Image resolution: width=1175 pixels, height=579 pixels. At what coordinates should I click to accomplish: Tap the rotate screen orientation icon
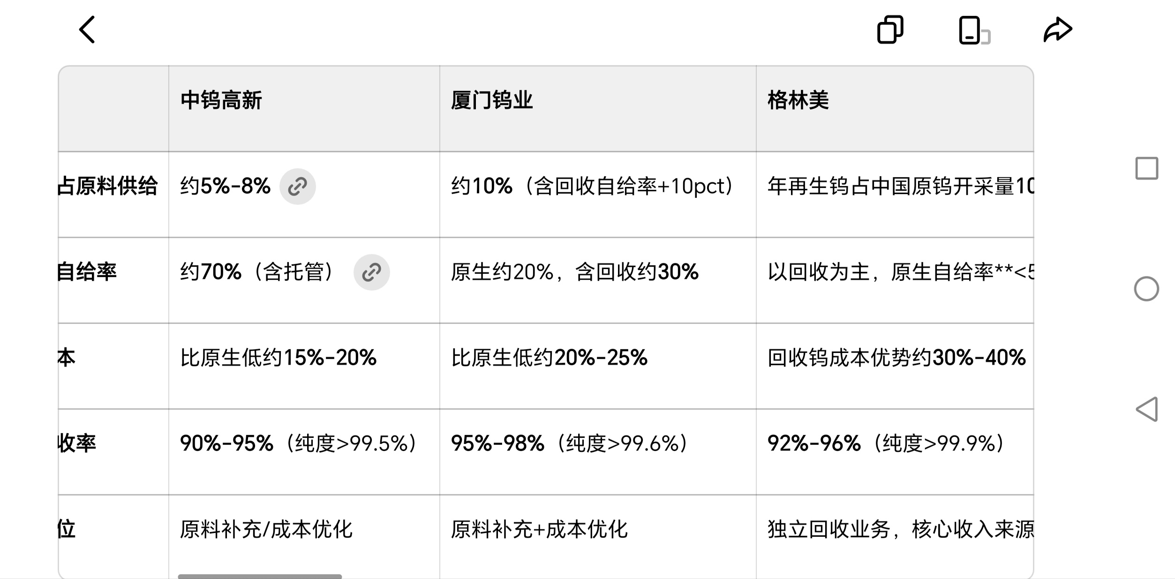pyautogui.click(x=973, y=30)
